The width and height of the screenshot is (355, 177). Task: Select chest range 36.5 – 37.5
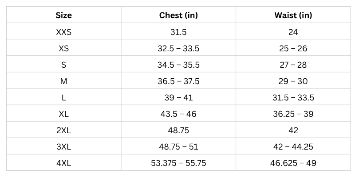178,81
